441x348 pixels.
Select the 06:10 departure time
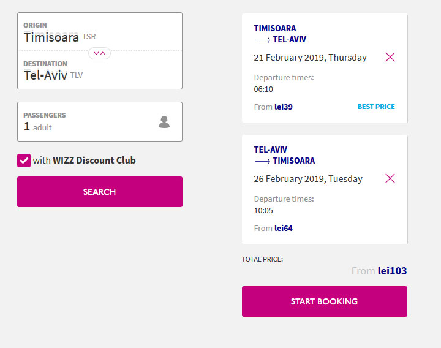point(263,89)
